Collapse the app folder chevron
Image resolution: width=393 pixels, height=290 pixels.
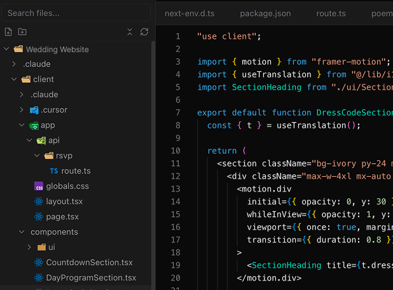(22, 125)
